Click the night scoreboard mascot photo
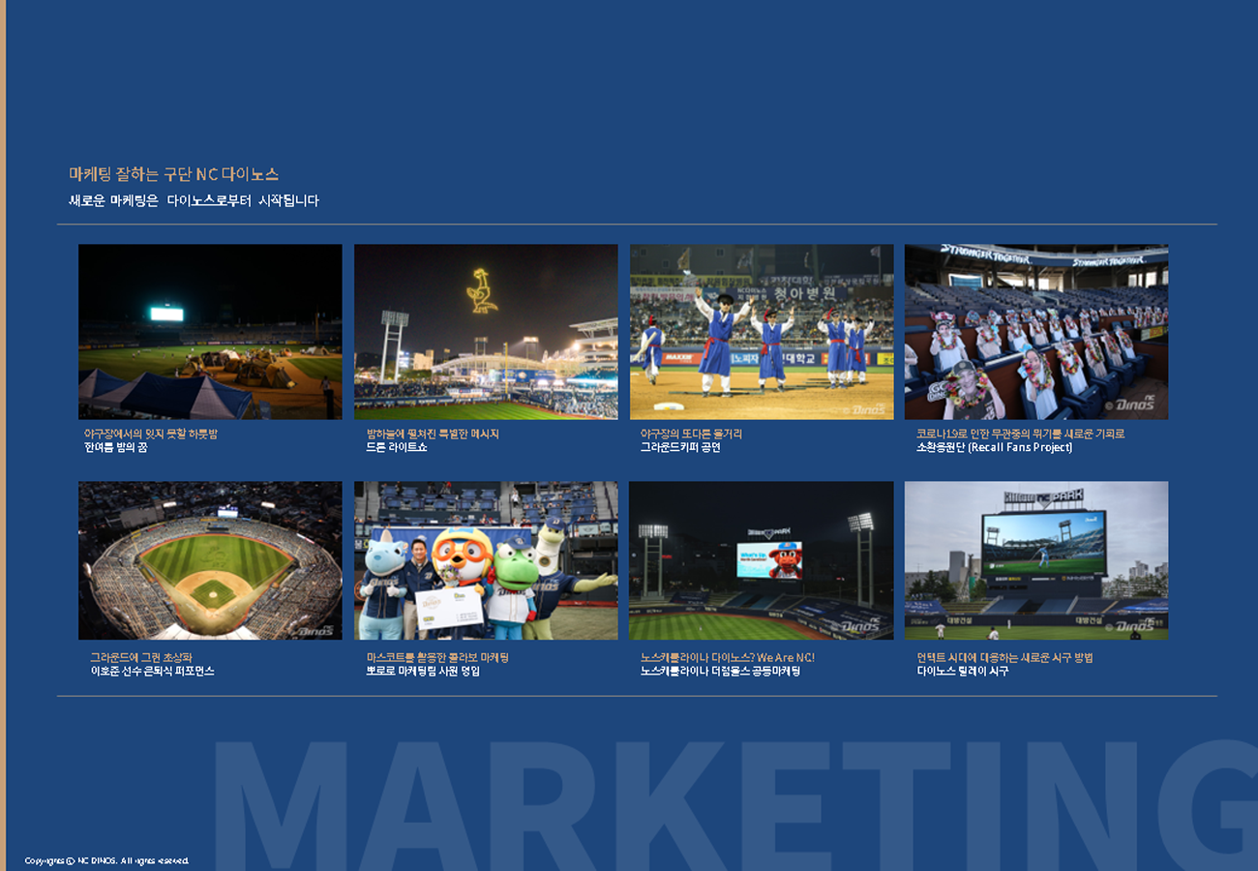Image resolution: width=1258 pixels, height=871 pixels. pyautogui.click(x=762, y=560)
